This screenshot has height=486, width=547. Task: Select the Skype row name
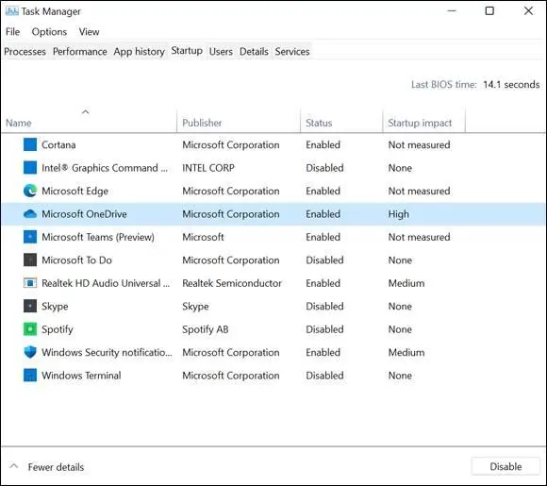click(x=55, y=306)
